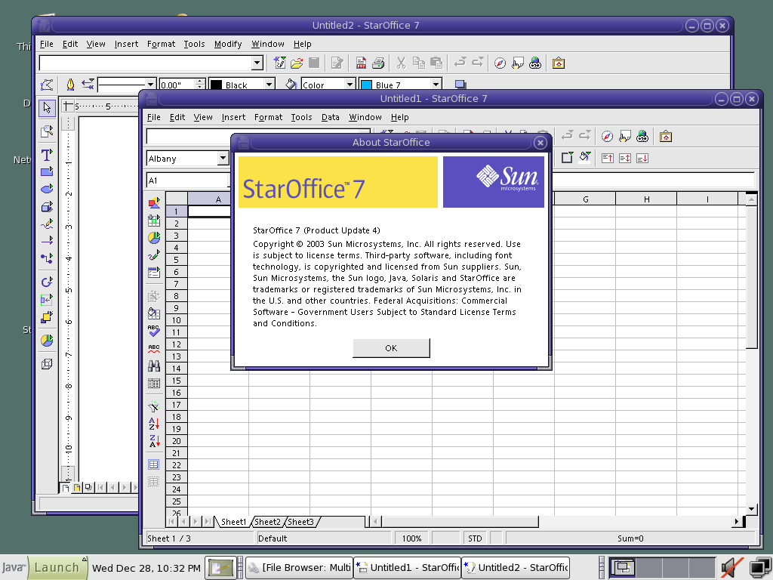Viewport: 773px width, 580px height.
Task: Open Borders dropdown icon in Untitled1
Action: click(567, 158)
